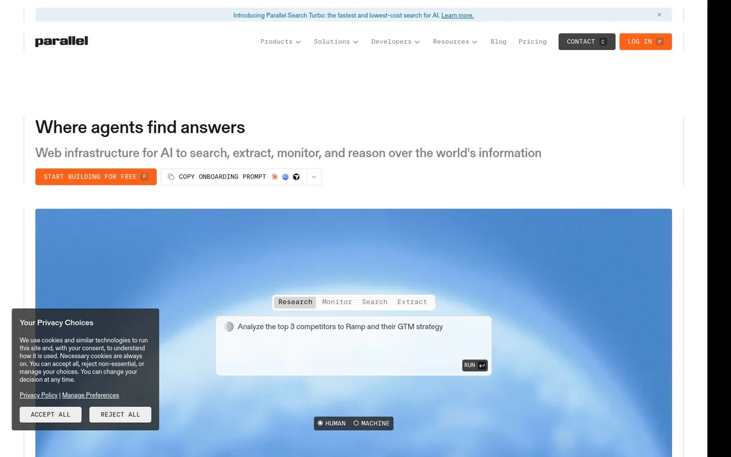This screenshot has width=731, height=457.
Task: Click Copy Onboarding Prompt
Action: tap(234, 177)
